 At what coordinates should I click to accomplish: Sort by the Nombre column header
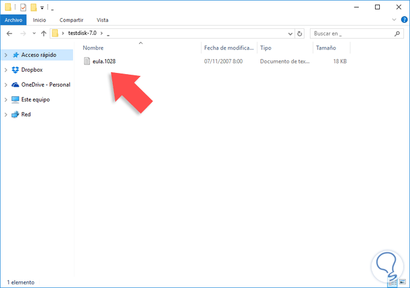(93, 48)
